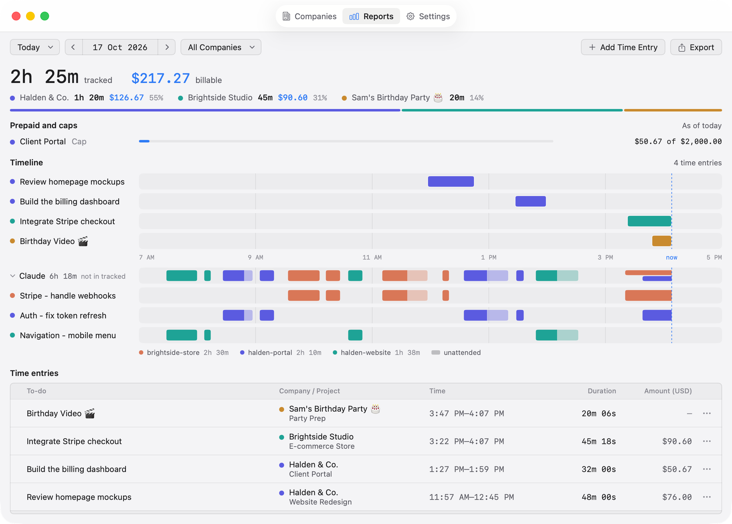This screenshot has width=732, height=524.
Task: Click the brightside-store legend entry
Action: point(184,353)
